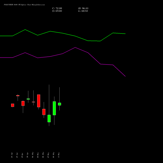Click the low price value L: 60.85

[83, 11]
